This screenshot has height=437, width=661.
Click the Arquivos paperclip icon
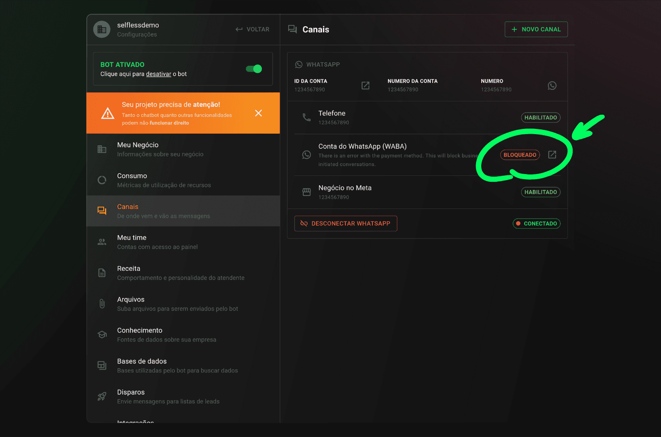[x=102, y=304]
